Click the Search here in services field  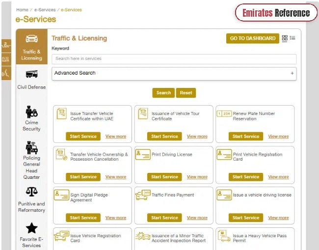click(x=174, y=59)
